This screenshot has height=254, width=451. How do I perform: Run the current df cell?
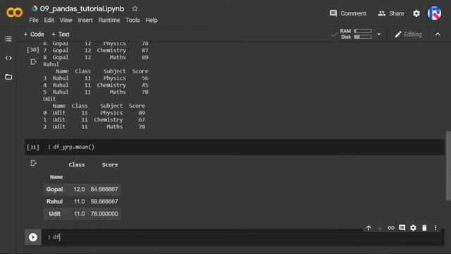point(33,237)
